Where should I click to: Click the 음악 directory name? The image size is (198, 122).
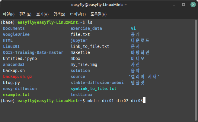pyautogui.click(x=135, y=70)
